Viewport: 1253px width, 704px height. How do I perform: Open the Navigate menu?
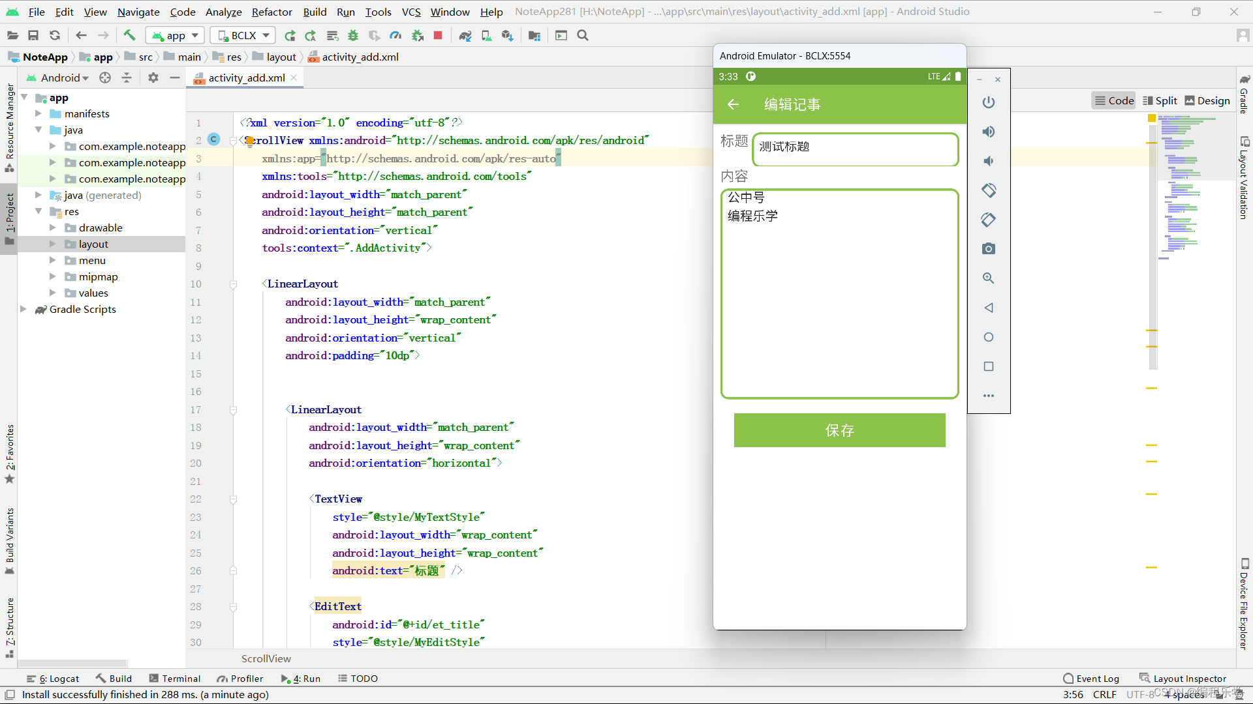pyautogui.click(x=138, y=12)
